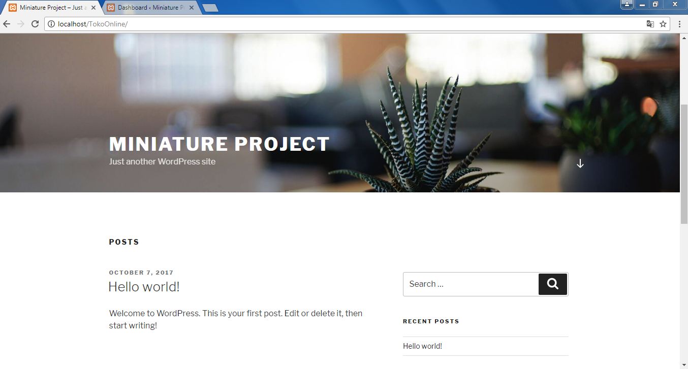Open Chrome three-dot menu

pos(680,24)
